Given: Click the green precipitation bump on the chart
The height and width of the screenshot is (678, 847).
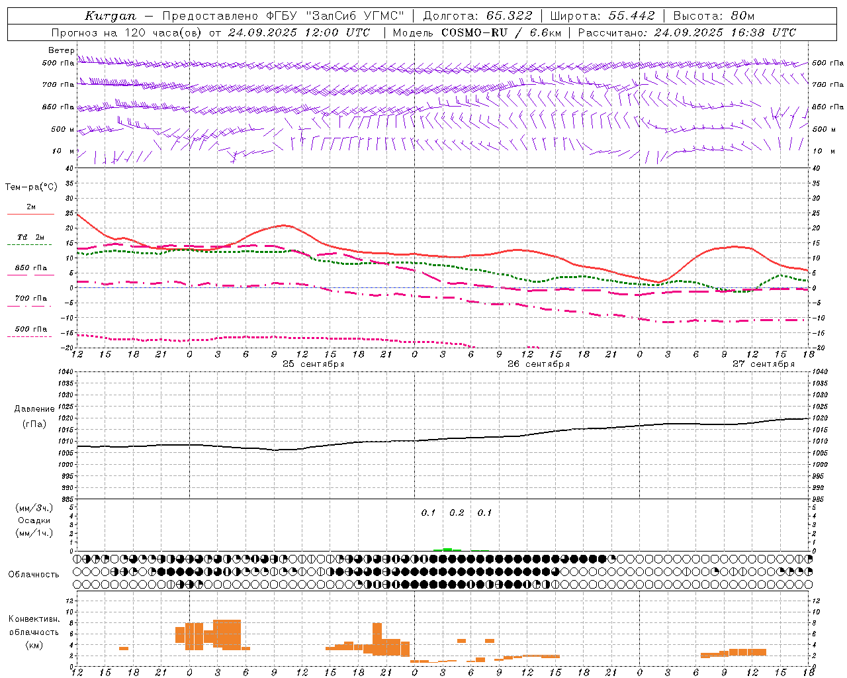Looking at the screenshot, I should click(447, 549).
